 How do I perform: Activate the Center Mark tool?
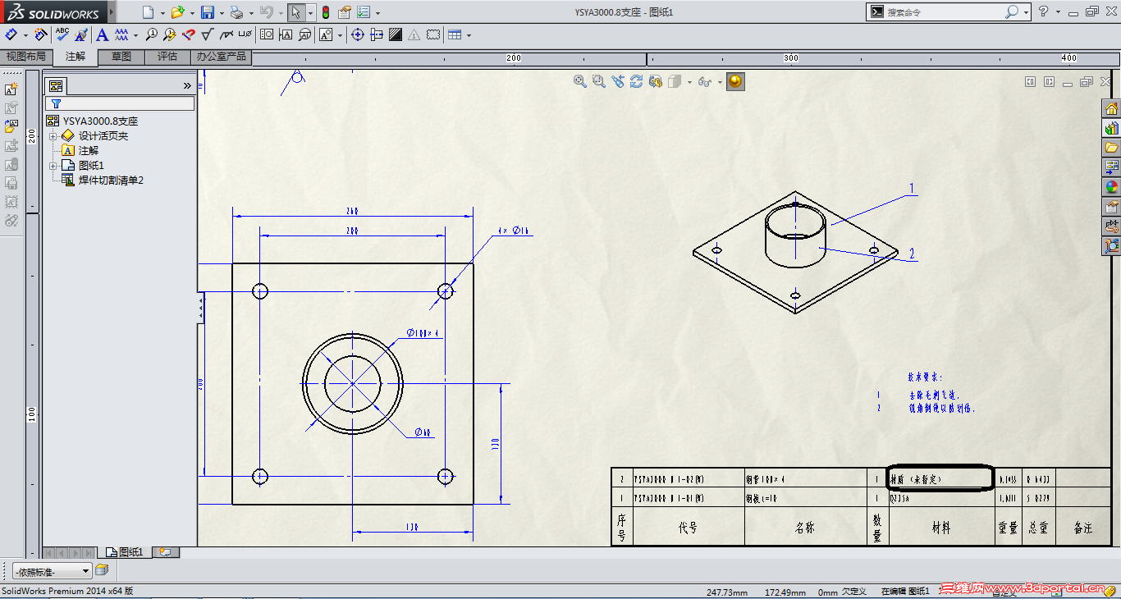pos(358,34)
